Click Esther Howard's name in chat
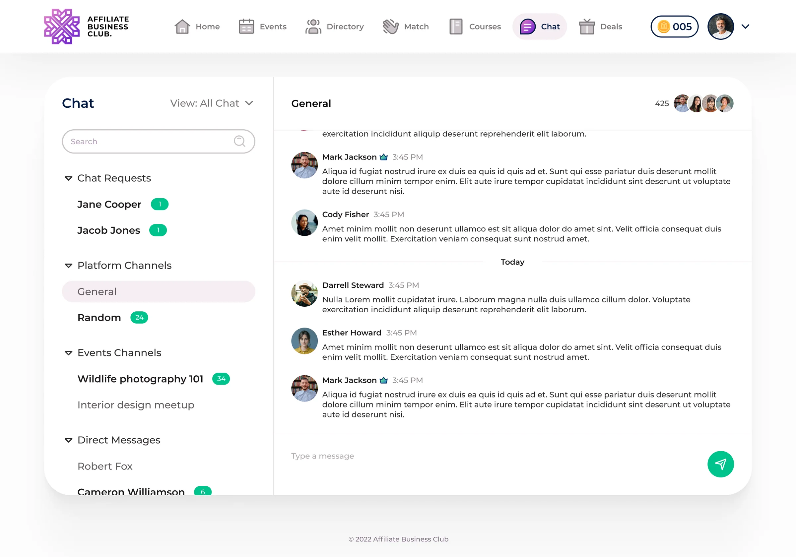 pos(352,333)
